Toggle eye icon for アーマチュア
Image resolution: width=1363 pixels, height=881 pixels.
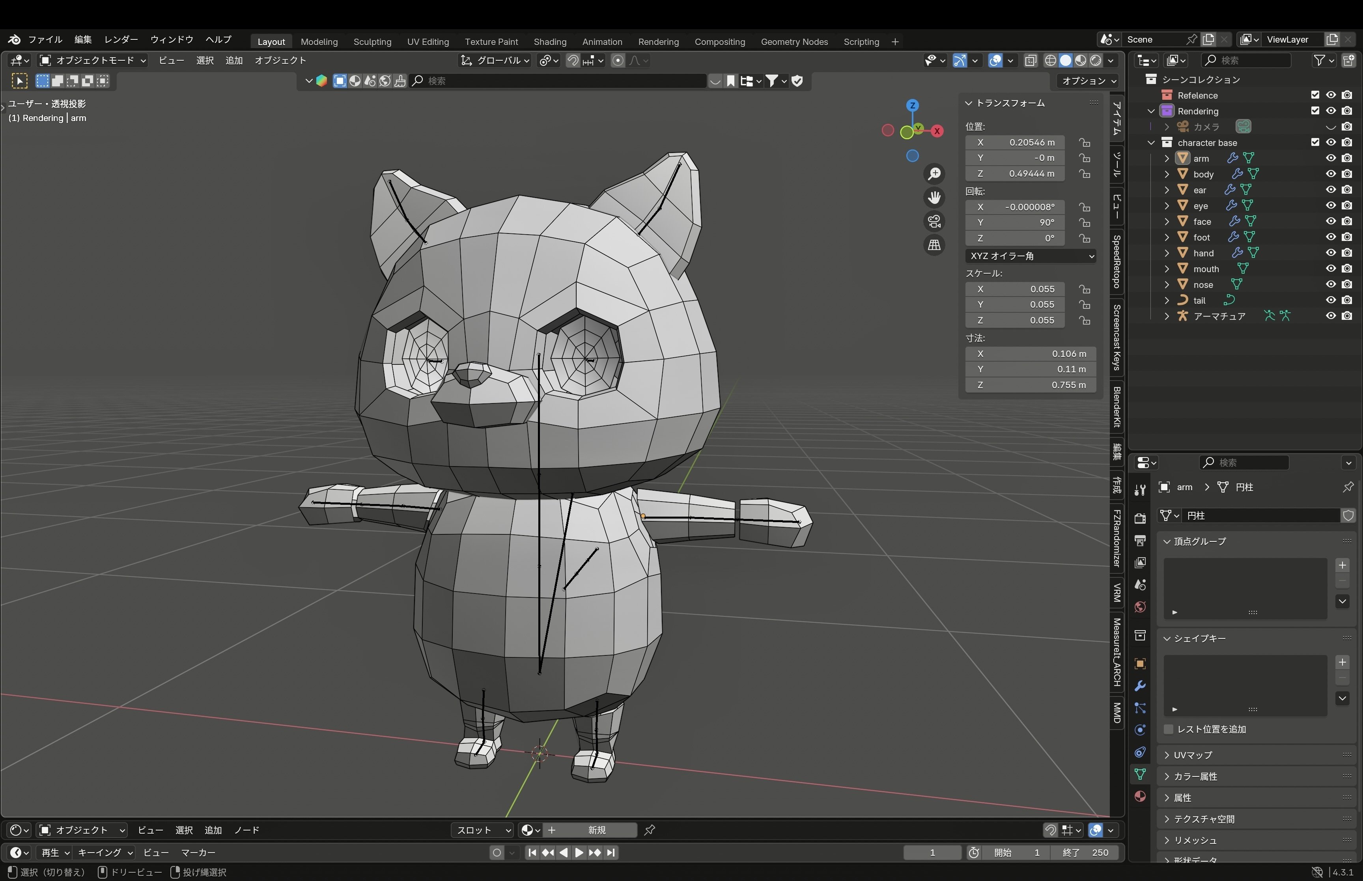pos(1331,316)
